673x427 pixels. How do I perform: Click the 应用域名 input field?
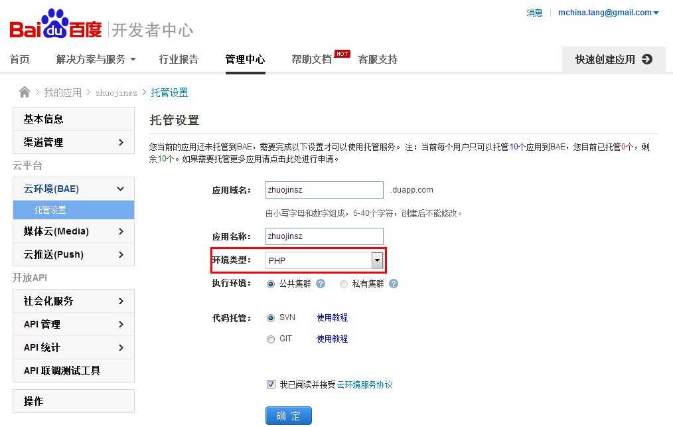(x=324, y=190)
